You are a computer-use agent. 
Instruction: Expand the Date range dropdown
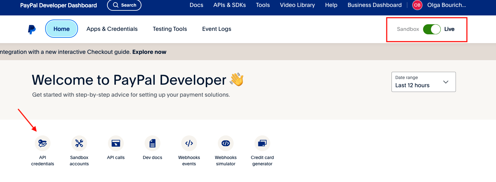tap(424, 82)
